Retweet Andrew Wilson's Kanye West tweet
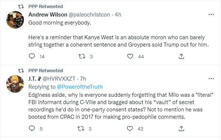This screenshot has width=221, height=140. 82,56
